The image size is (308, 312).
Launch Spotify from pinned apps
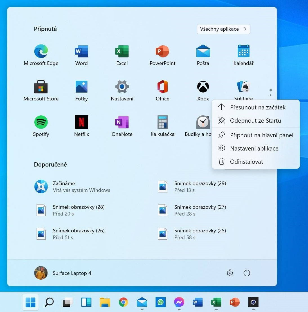(x=41, y=126)
